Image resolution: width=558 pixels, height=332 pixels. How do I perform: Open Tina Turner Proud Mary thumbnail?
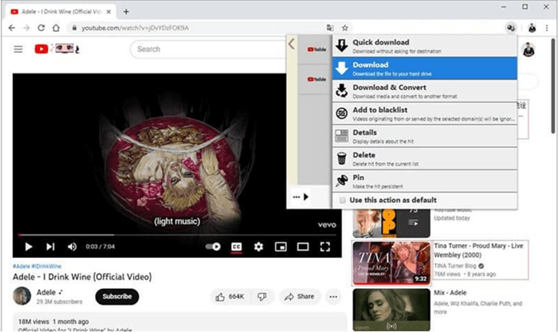(391, 263)
